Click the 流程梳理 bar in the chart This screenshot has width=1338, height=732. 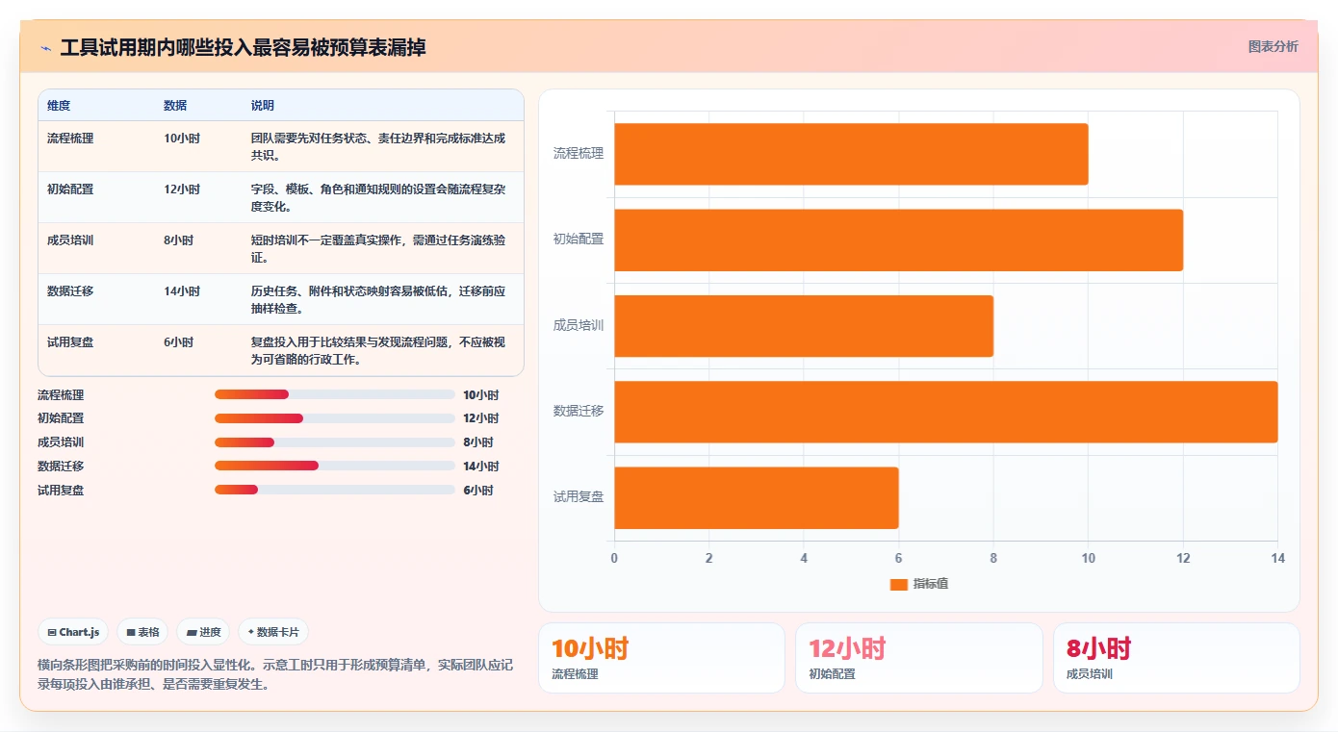(x=851, y=154)
